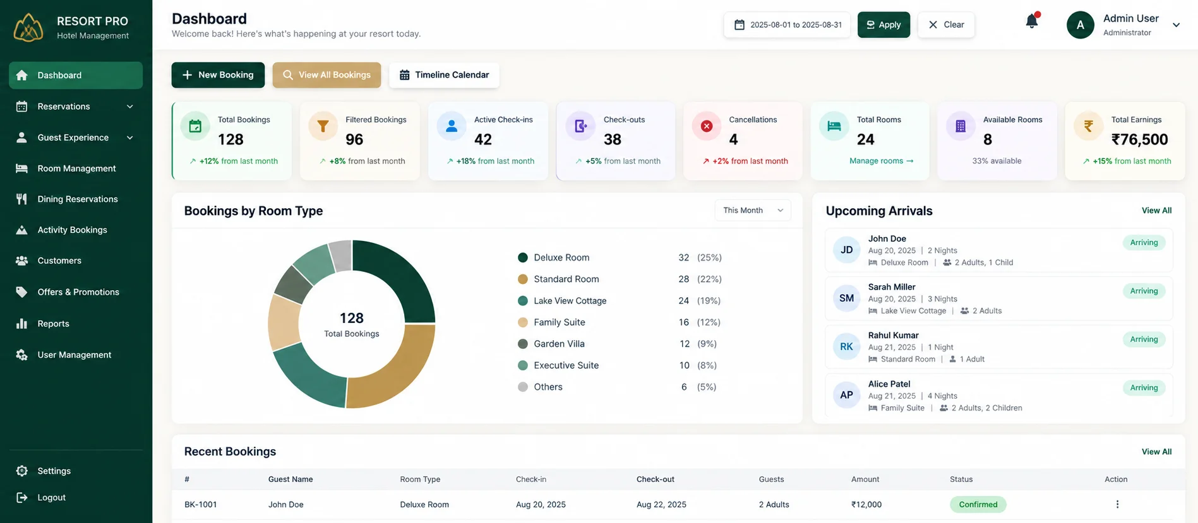Click the Admin User avatar circle
The width and height of the screenshot is (1198, 523).
tap(1081, 25)
